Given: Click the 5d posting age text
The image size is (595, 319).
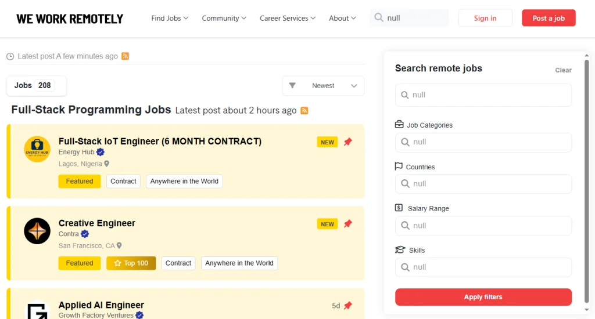Looking at the screenshot, I should coord(336,306).
